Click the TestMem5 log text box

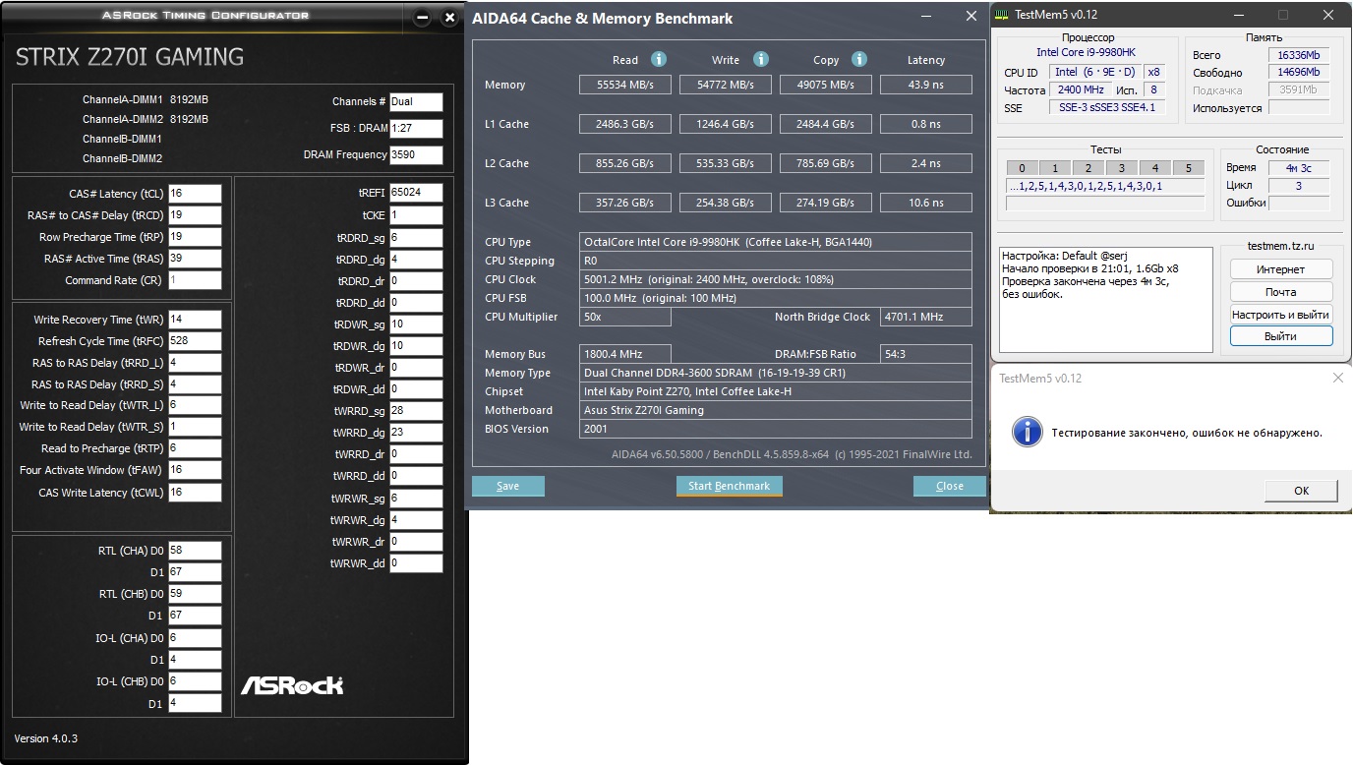pyautogui.click(x=1106, y=299)
